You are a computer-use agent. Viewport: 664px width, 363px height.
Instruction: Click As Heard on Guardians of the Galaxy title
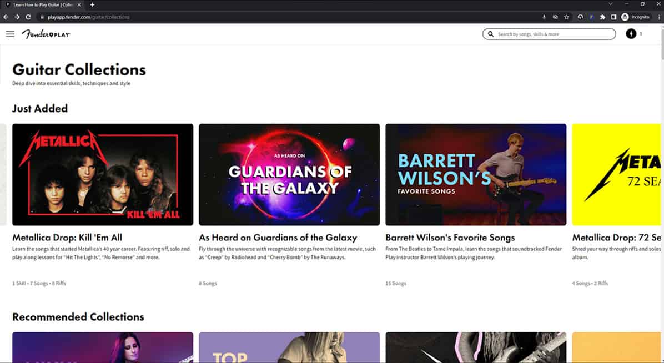[x=278, y=238]
